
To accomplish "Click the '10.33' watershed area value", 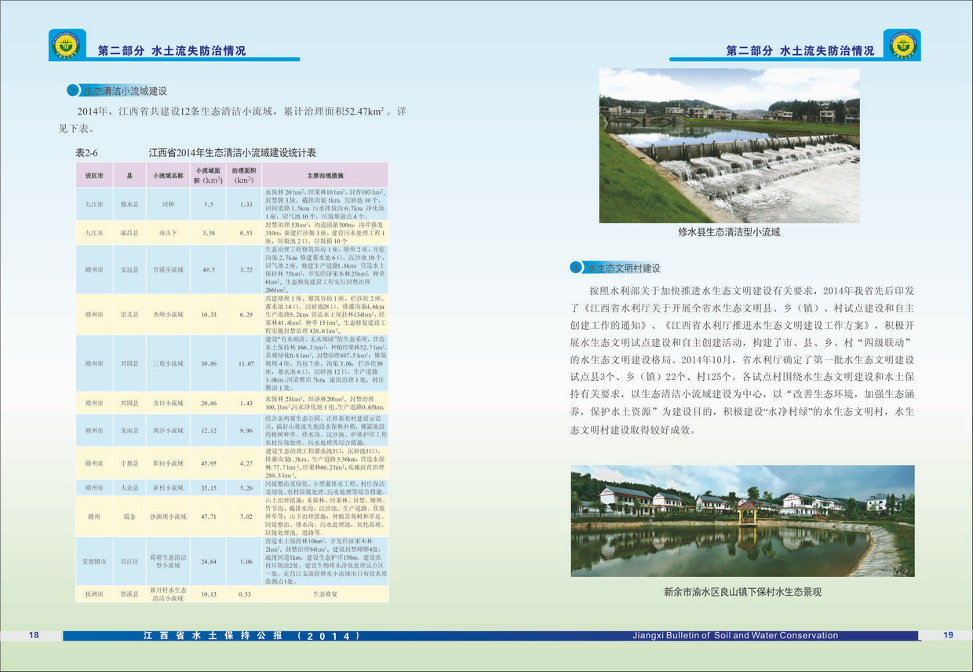I will [x=209, y=315].
